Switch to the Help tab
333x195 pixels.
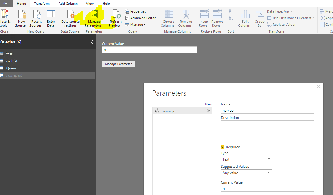point(106,4)
